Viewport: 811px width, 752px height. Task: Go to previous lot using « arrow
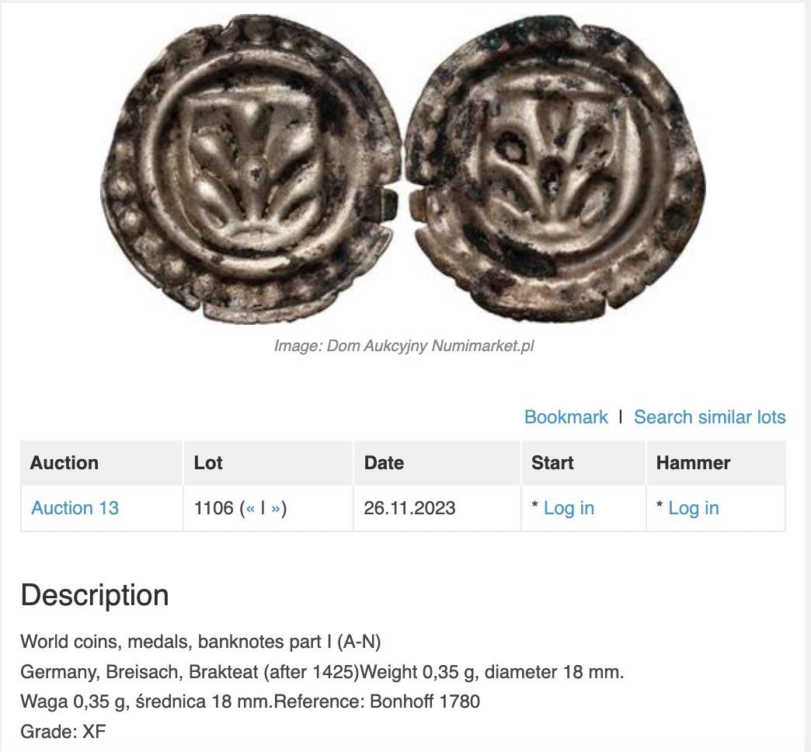pos(251,508)
